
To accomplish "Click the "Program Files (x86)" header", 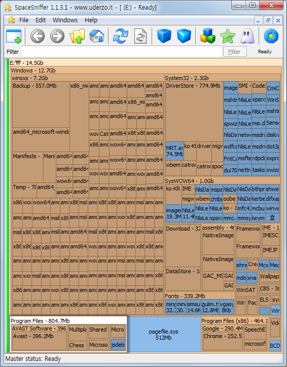I will pyautogui.click(x=235, y=321).
